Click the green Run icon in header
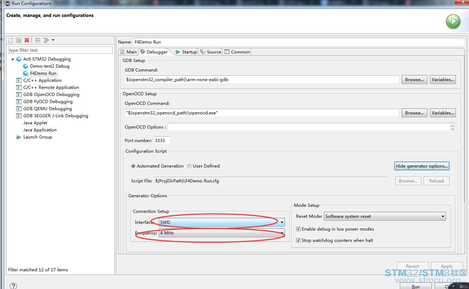469x289 pixels. pyautogui.click(x=453, y=22)
